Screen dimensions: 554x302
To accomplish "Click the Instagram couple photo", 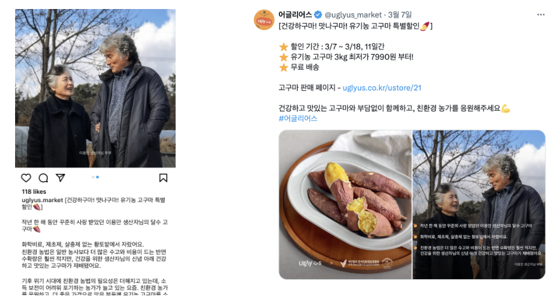I will pos(95,88).
